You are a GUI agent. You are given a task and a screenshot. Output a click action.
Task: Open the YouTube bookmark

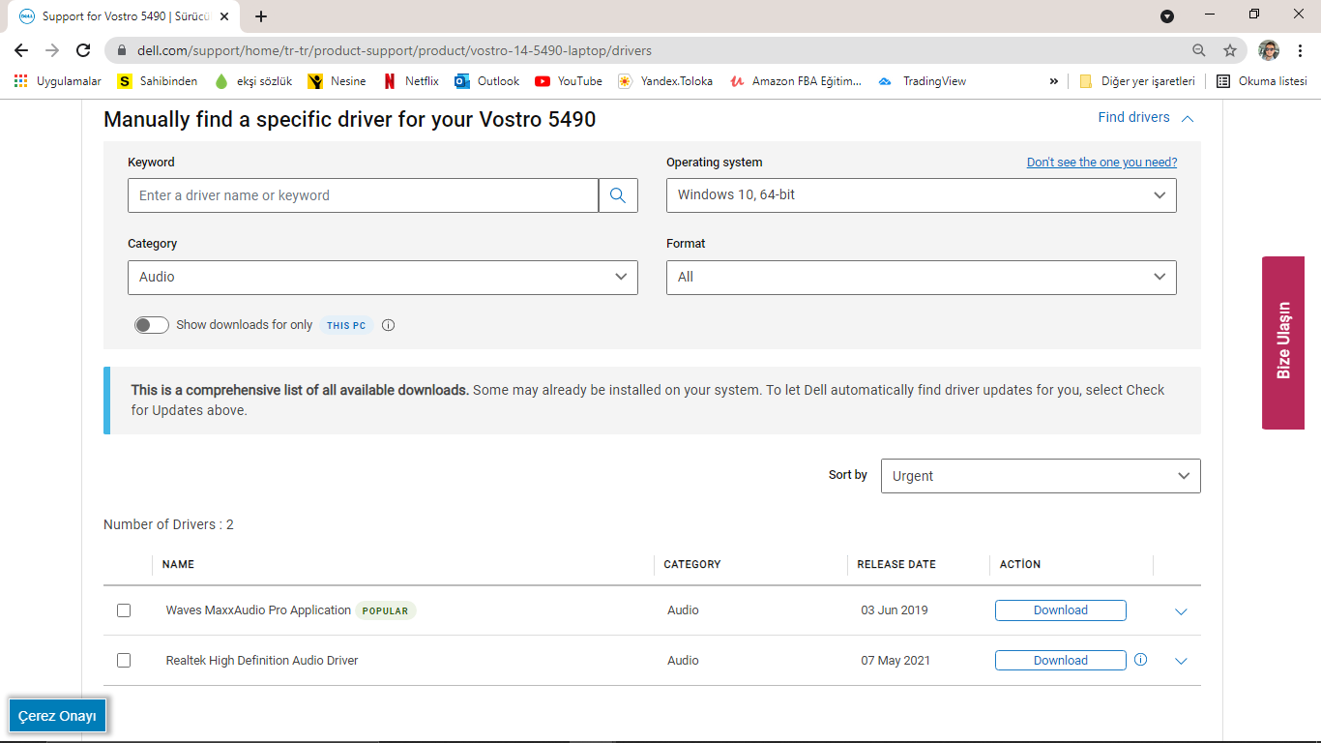tap(569, 81)
